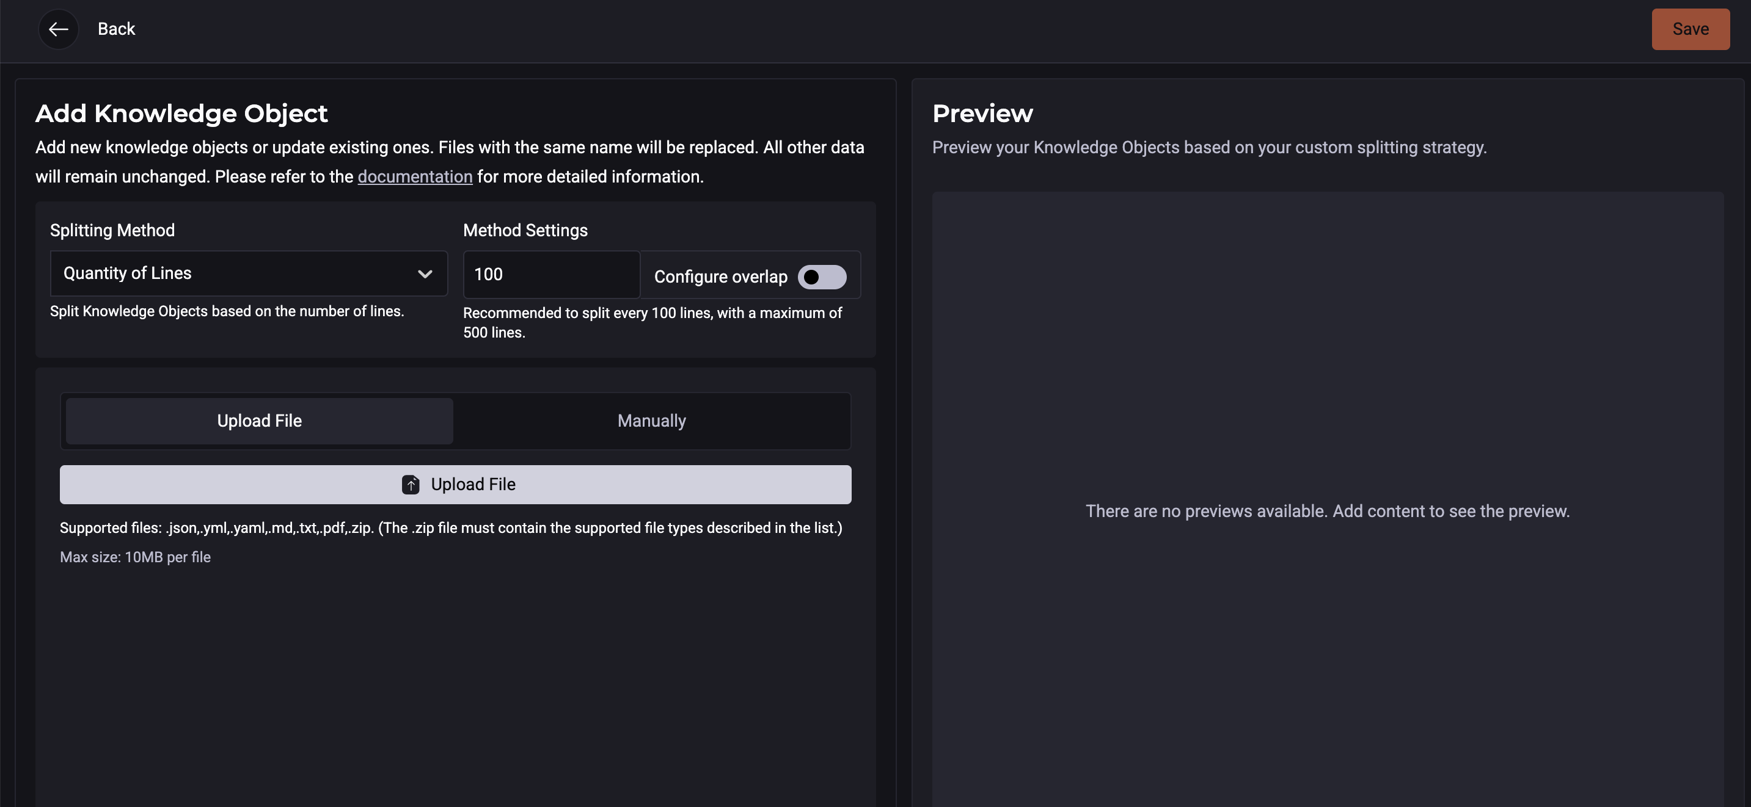Image resolution: width=1751 pixels, height=807 pixels.
Task: Click the Max size 10MB note
Action: (135, 556)
